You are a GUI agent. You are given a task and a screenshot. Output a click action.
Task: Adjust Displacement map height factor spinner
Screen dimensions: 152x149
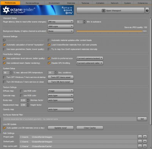(x=28, y=105)
